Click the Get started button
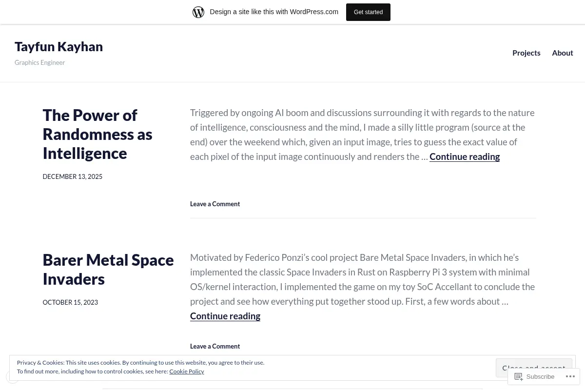 tap(368, 12)
